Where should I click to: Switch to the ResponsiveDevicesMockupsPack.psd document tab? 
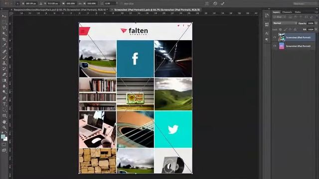[x=61, y=10]
